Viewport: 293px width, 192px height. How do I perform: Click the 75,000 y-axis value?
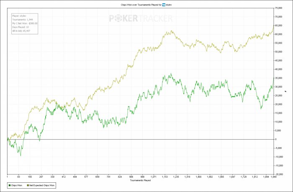pos(278,8)
